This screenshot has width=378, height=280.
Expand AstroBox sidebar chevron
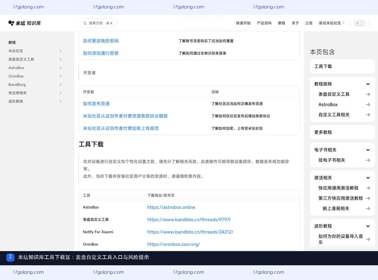(61, 68)
